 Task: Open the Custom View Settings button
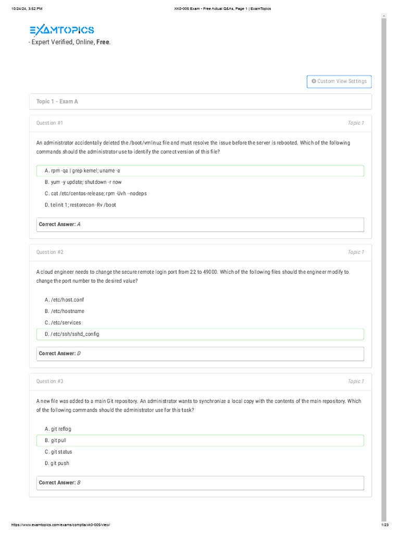339,81
